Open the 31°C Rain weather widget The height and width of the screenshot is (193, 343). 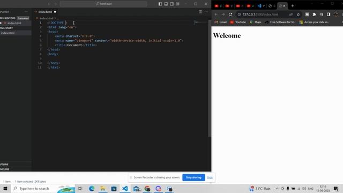coord(260,188)
